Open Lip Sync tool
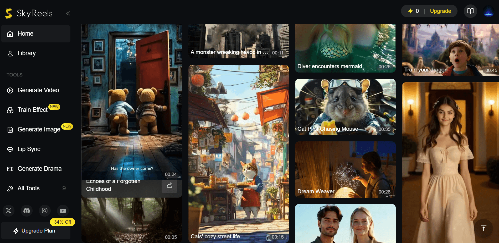The width and height of the screenshot is (499, 243). tap(36, 149)
